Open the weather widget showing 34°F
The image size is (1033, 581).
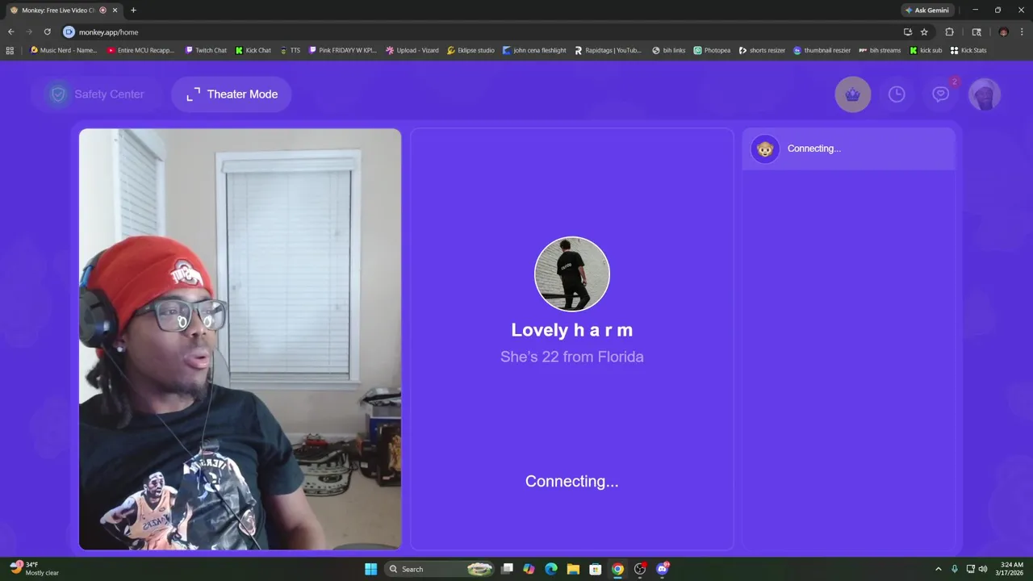[x=34, y=569]
